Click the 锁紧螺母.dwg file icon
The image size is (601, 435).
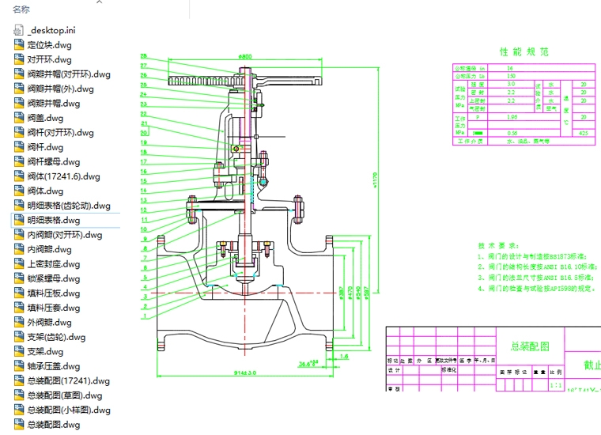coord(19,278)
